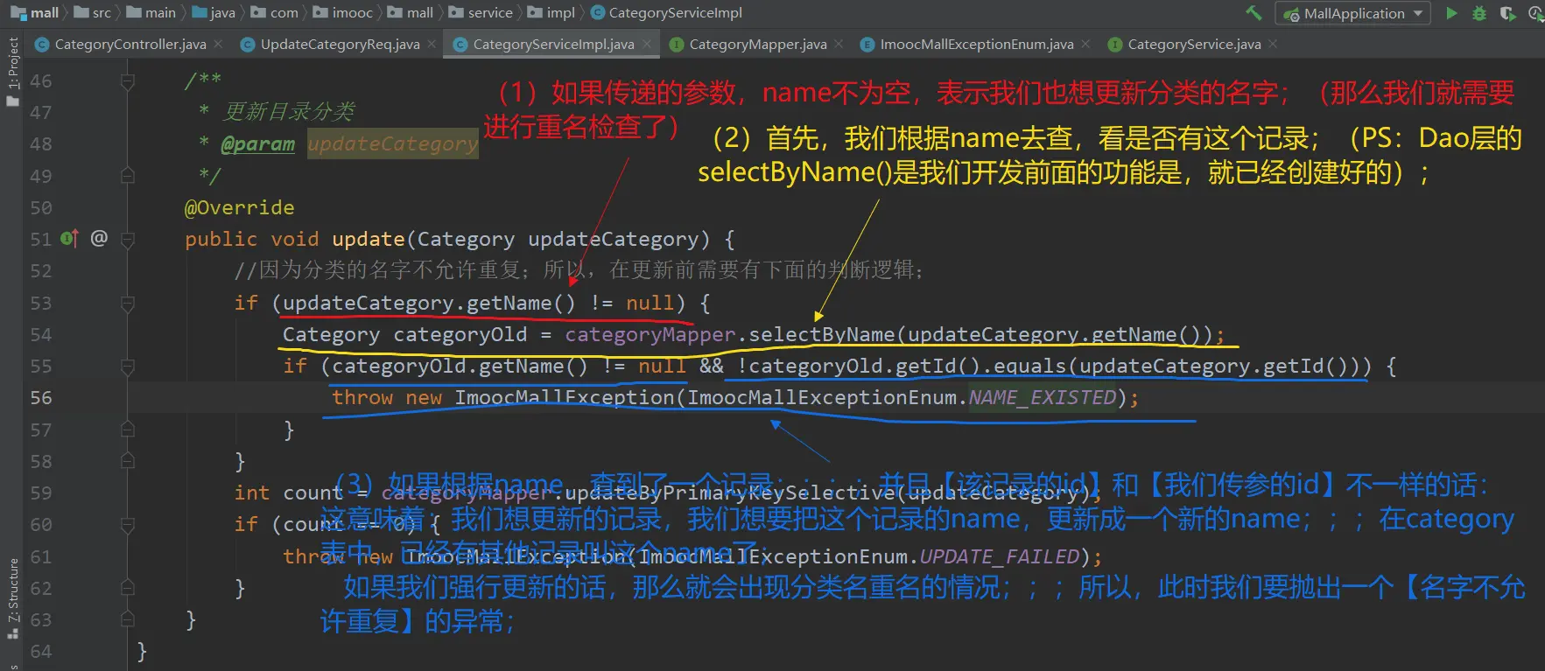The image size is (1545, 671).
Task: Click the update method name on line 51
Action: tap(369, 239)
